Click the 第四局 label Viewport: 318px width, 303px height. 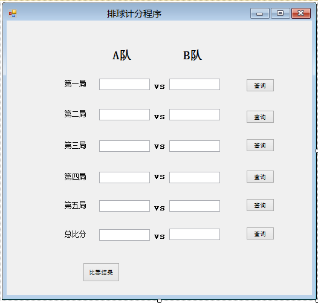(x=75, y=177)
